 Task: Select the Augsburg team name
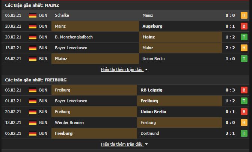click(152, 26)
